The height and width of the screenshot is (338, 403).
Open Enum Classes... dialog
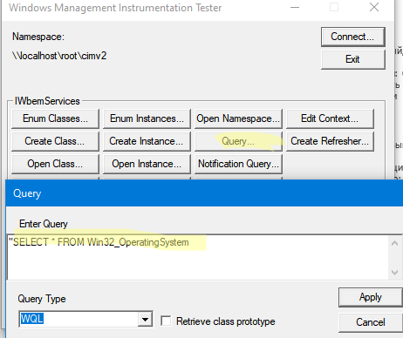click(55, 118)
